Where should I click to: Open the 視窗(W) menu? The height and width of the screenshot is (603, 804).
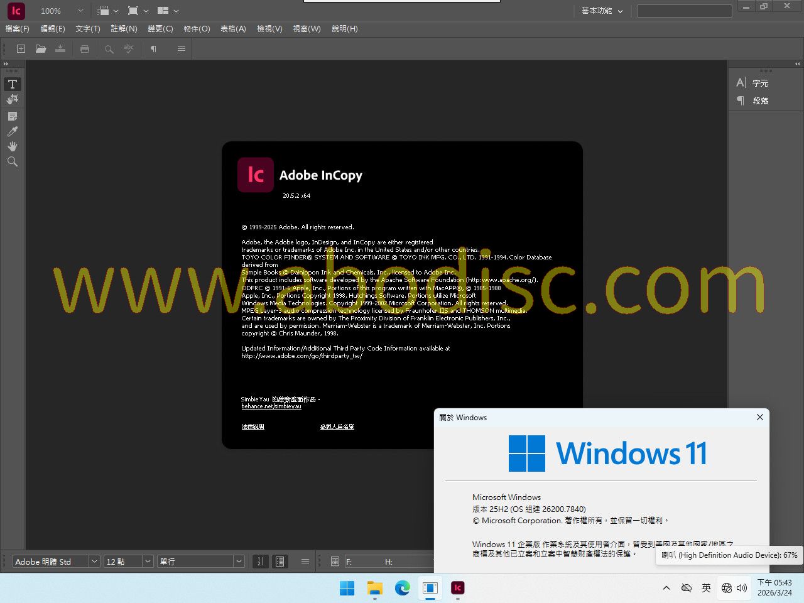click(307, 29)
